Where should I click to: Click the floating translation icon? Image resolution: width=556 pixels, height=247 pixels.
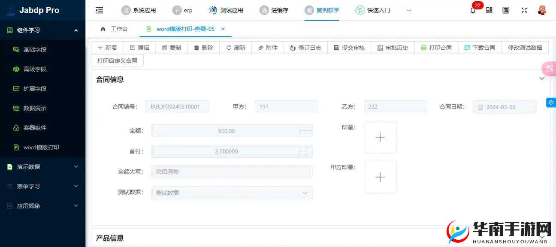pos(550,68)
